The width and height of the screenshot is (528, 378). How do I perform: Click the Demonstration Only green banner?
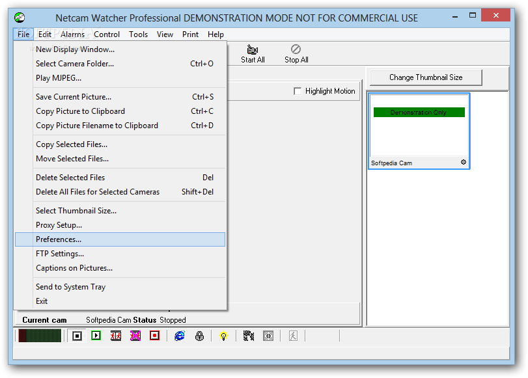(419, 113)
